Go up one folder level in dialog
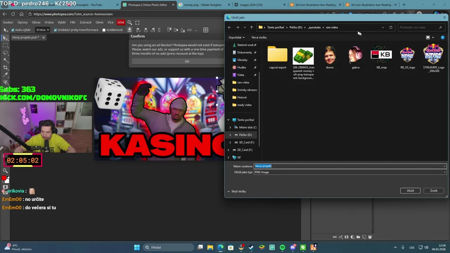450x253 pixels. (251, 27)
